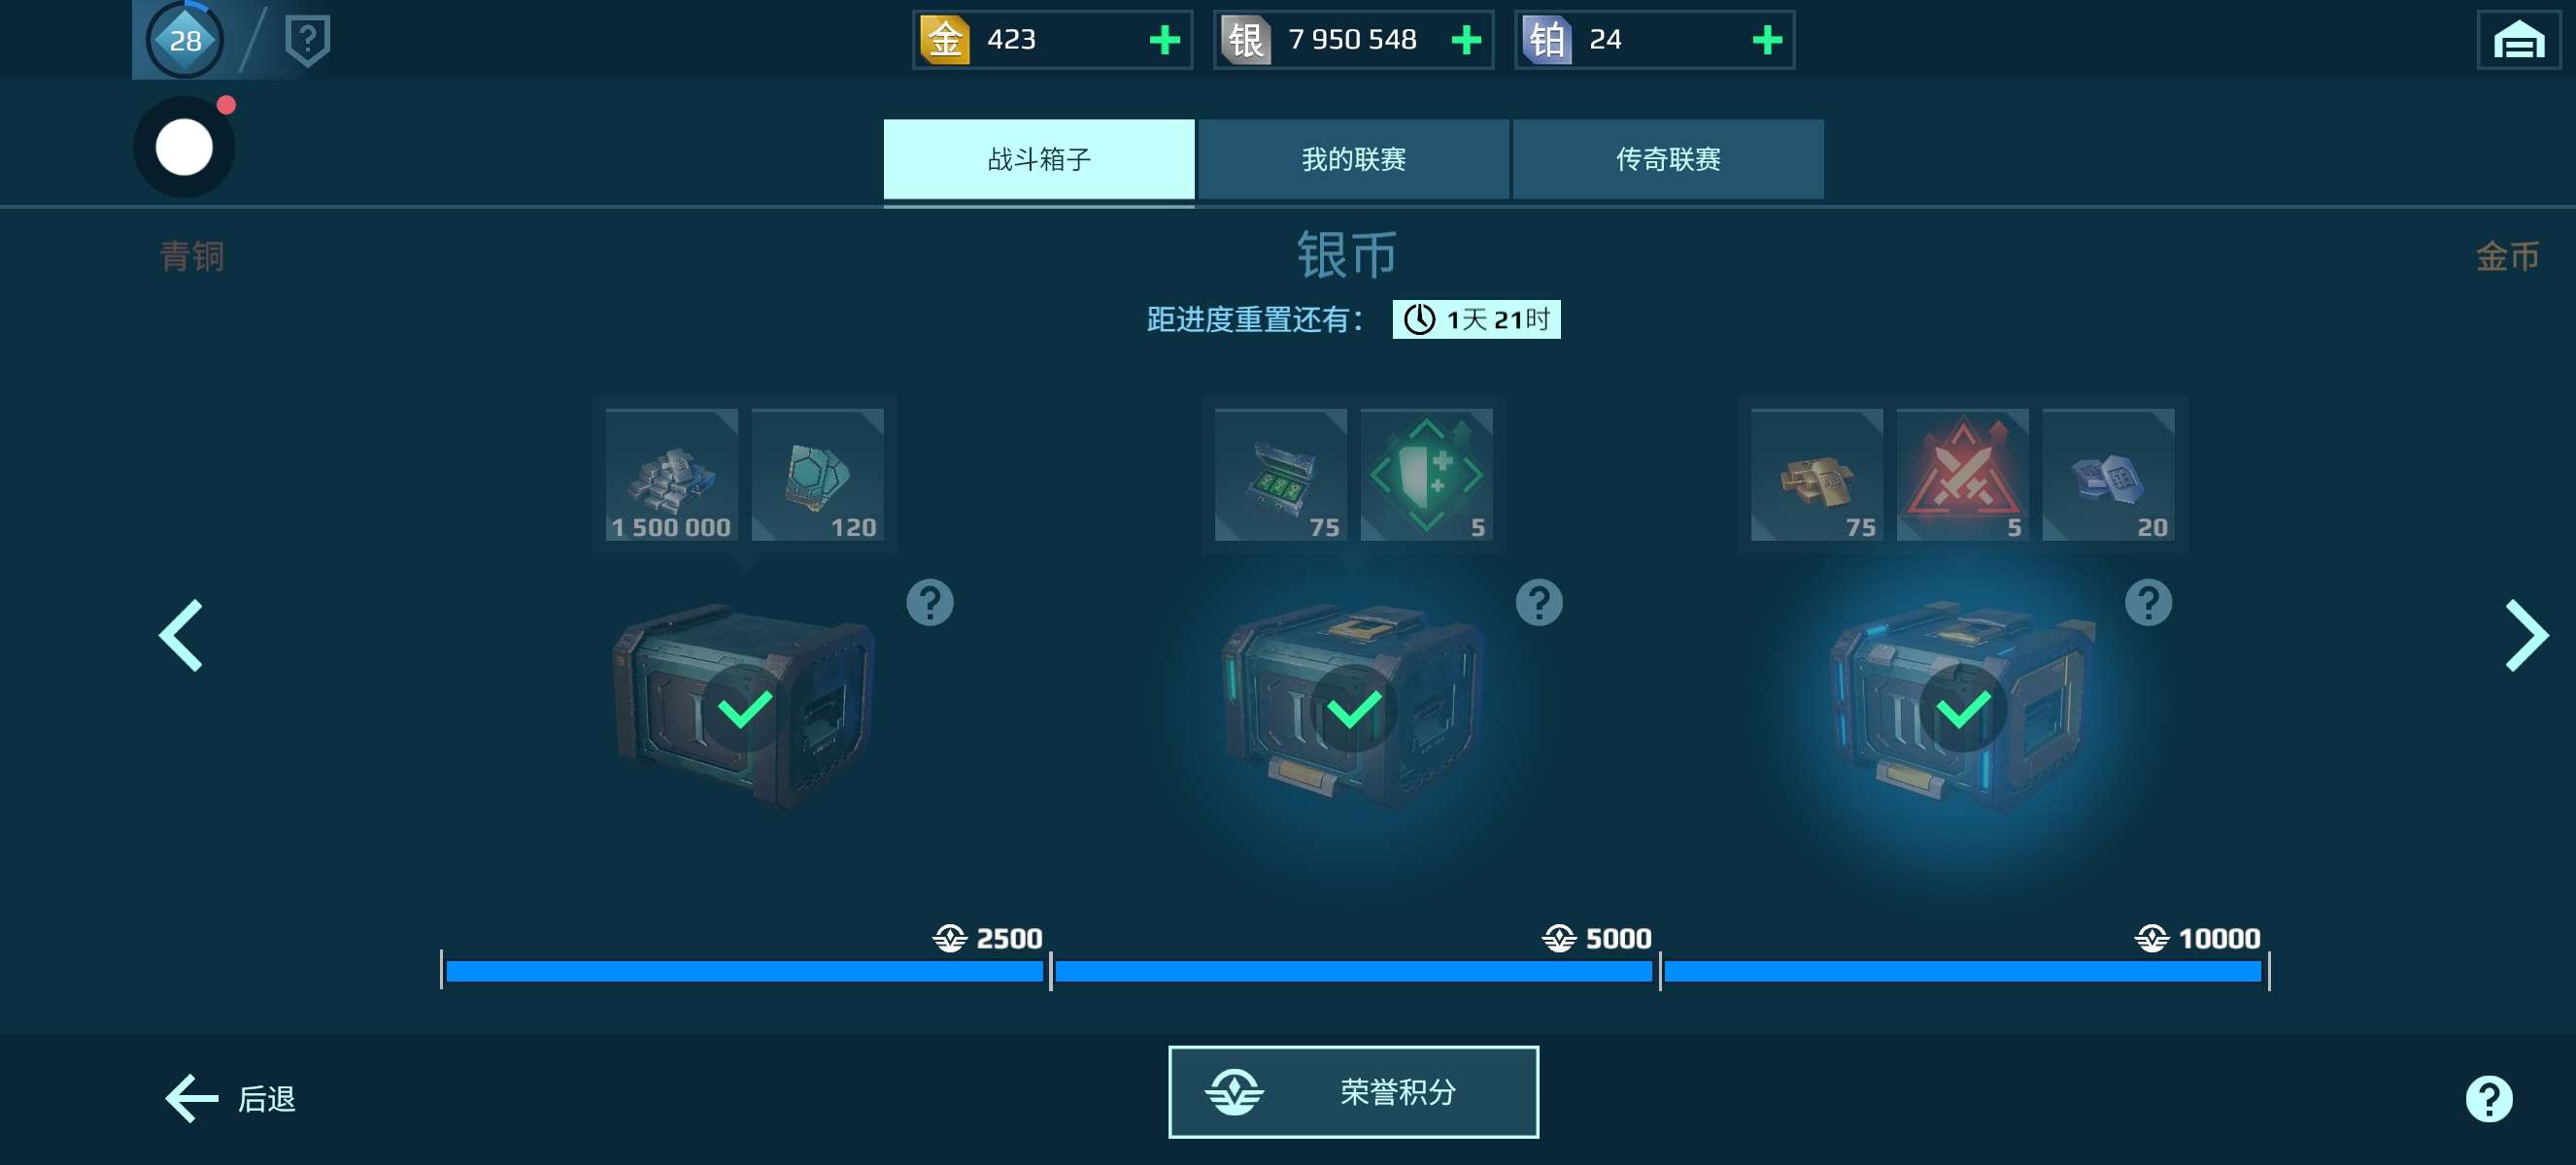Open the 荣誉积分 button
Screen dimensions: 2576x1165
[1353, 1092]
